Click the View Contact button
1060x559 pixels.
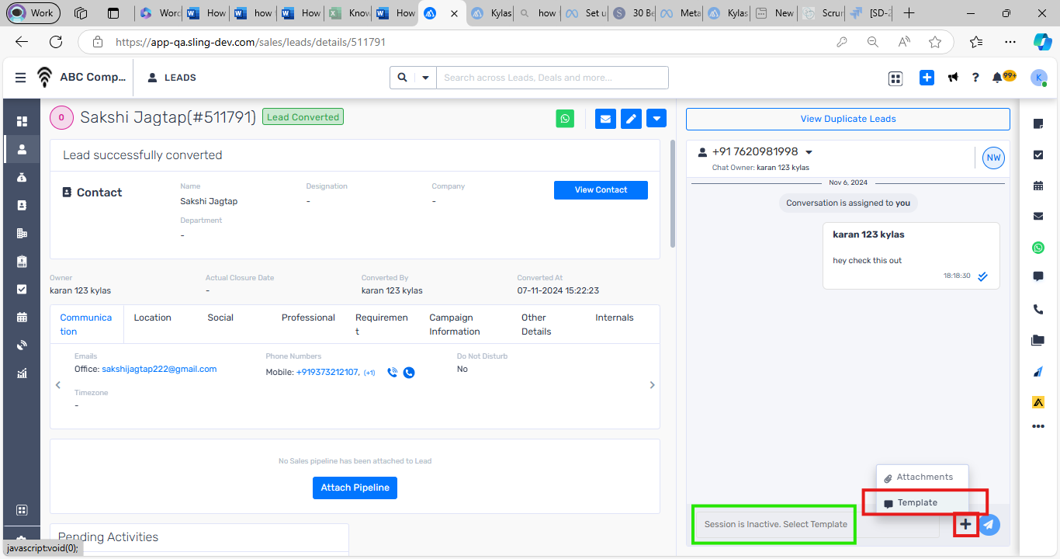[x=601, y=190]
